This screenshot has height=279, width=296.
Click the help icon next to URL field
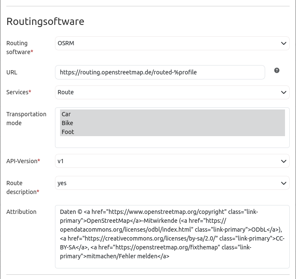[277, 70]
